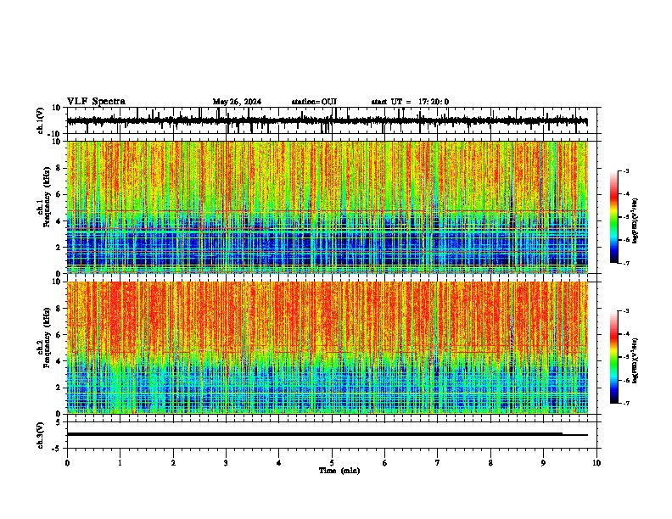
Task: Click time axis tick label '4'
Action: tap(279, 463)
